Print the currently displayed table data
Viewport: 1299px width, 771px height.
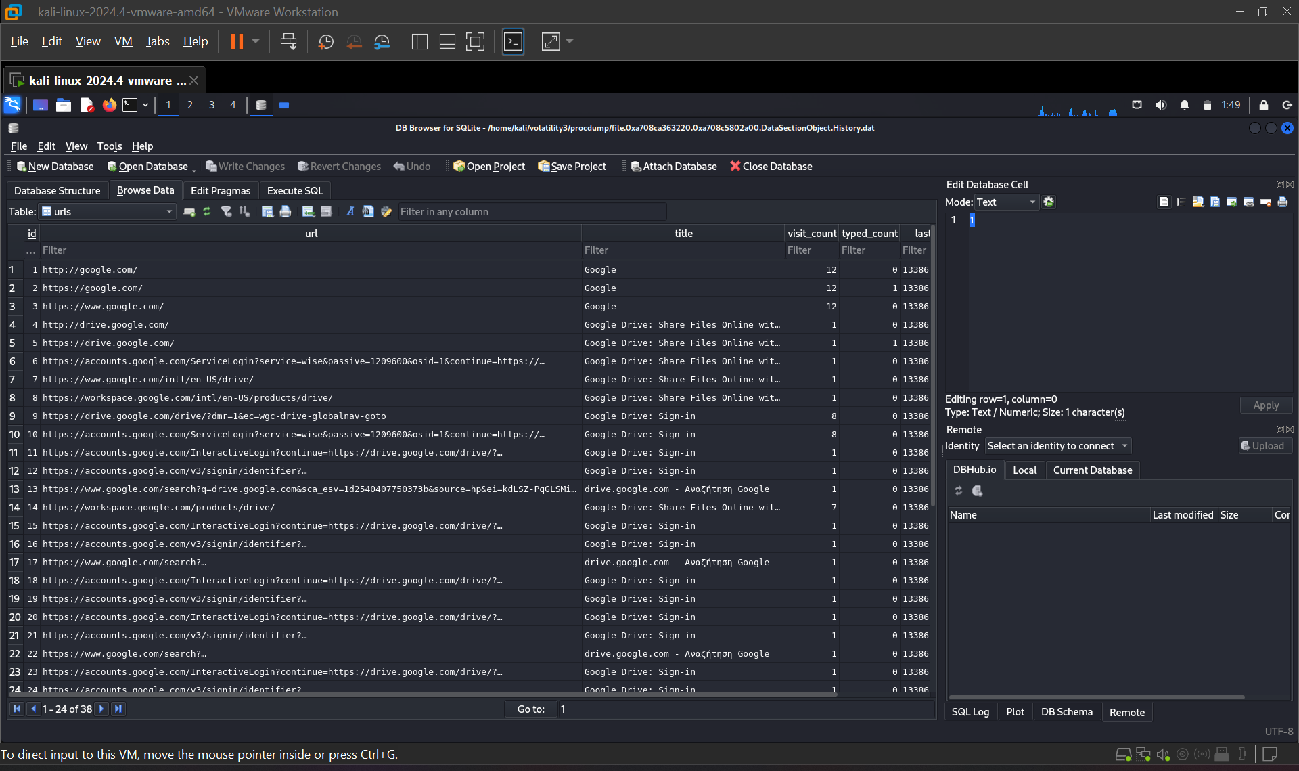286,212
